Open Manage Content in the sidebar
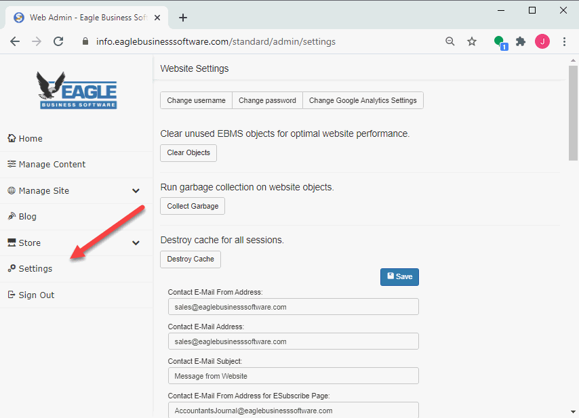The width and height of the screenshot is (579, 418). click(x=52, y=165)
